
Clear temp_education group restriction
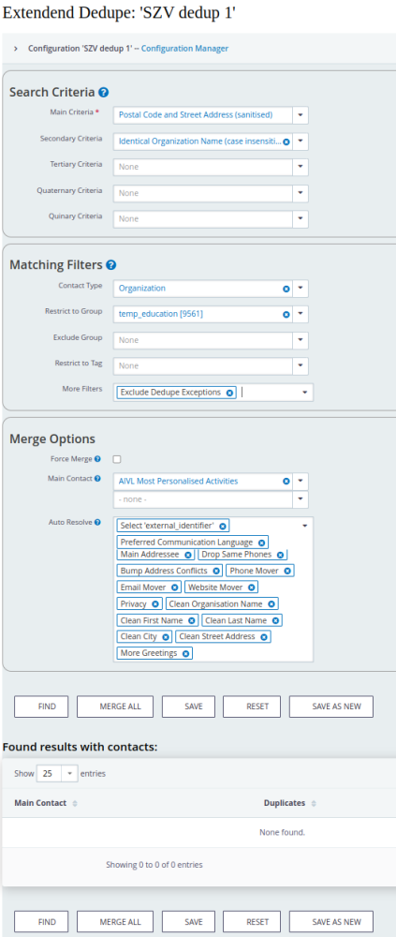[x=286, y=314]
